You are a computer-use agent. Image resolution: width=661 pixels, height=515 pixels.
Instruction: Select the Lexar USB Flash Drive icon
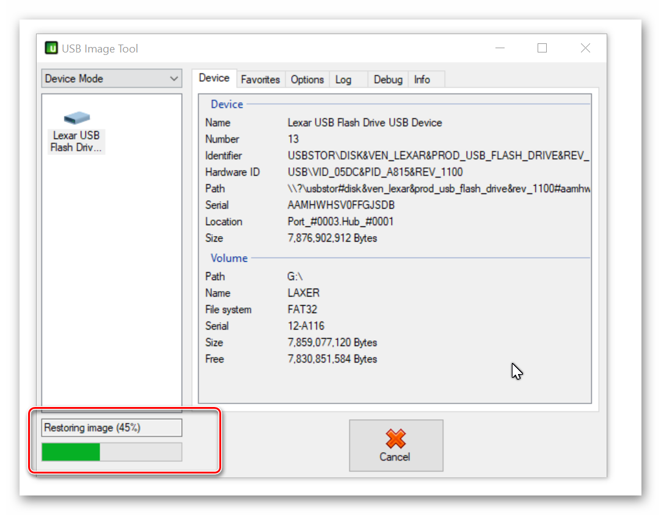[76, 119]
